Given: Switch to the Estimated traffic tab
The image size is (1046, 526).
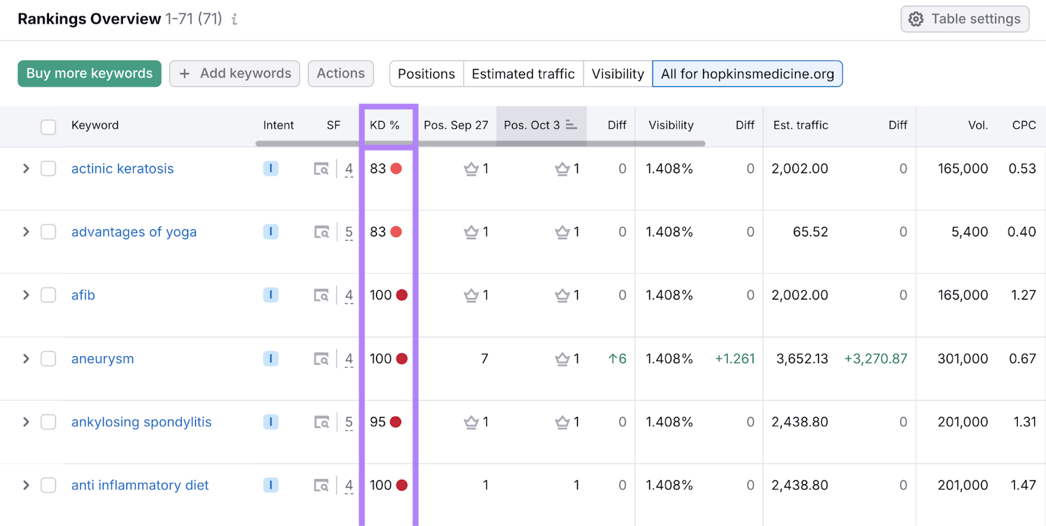Looking at the screenshot, I should click(x=523, y=74).
